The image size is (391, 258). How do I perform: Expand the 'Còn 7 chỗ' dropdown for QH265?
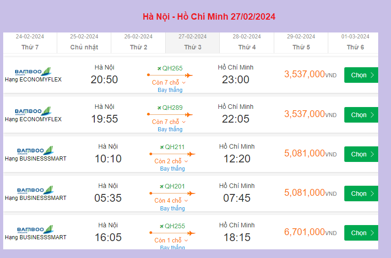pyautogui.click(x=184, y=83)
